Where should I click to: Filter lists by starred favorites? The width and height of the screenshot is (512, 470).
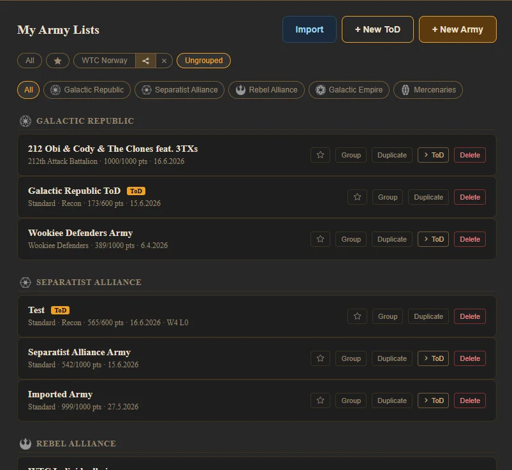(58, 61)
